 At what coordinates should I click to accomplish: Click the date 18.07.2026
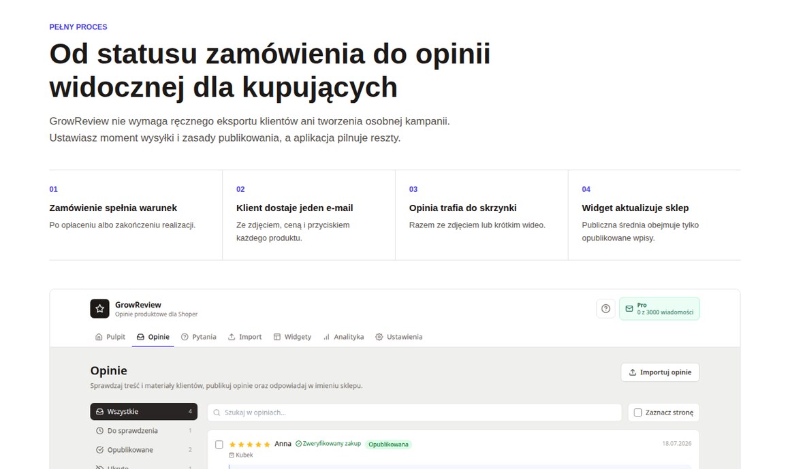click(x=677, y=444)
